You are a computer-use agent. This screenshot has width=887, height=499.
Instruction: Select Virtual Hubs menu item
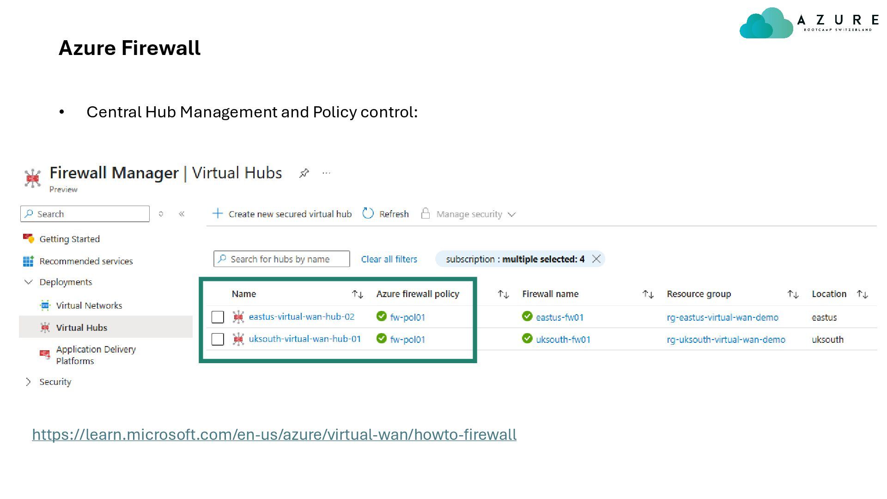tap(82, 328)
